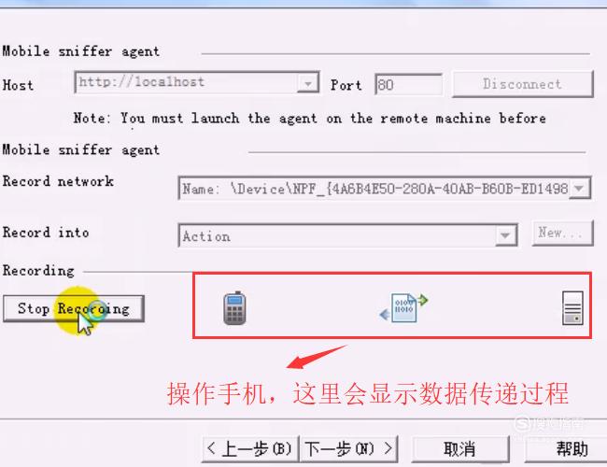
Task: Select the Device\NPF network name field
Action: coord(385,189)
